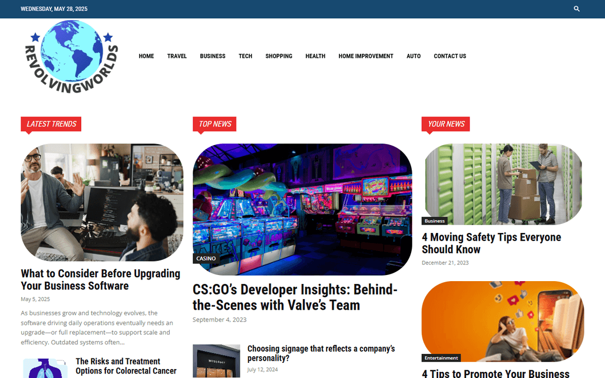The image size is (605, 378).
Task: Click the Entertainment category tag
Action: click(441, 358)
